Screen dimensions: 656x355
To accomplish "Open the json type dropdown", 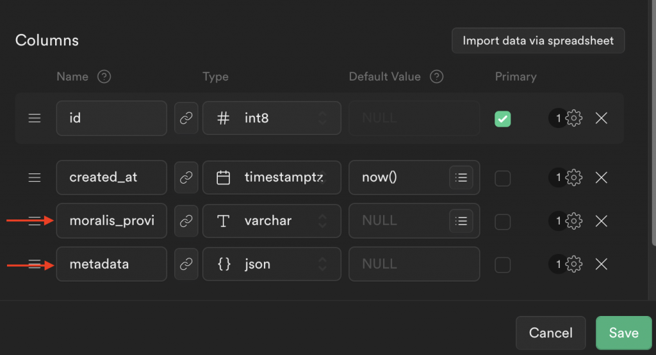I will (272, 264).
